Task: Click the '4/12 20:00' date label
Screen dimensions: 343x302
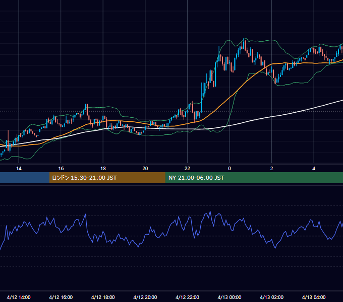Action: (145, 297)
